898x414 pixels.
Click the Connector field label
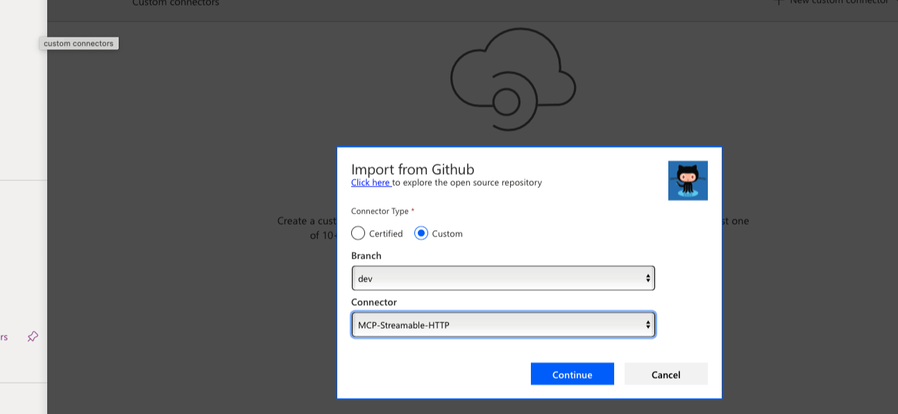(x=373, y=302)
